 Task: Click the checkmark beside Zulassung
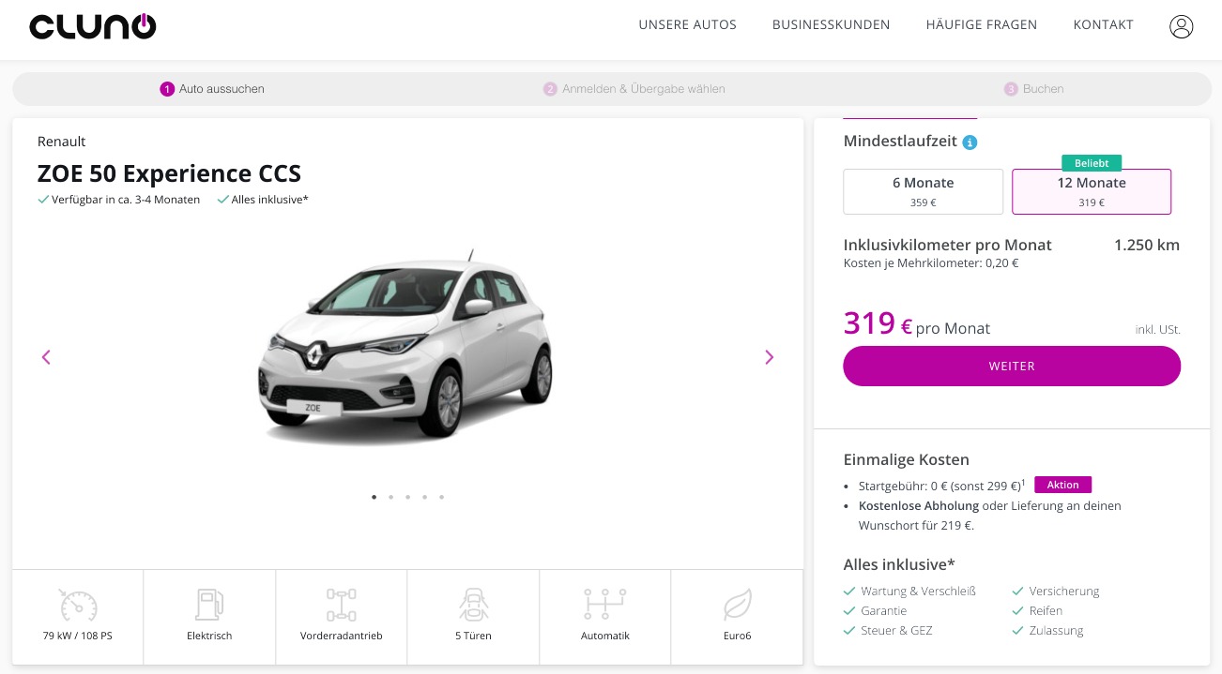(1017, 631)
